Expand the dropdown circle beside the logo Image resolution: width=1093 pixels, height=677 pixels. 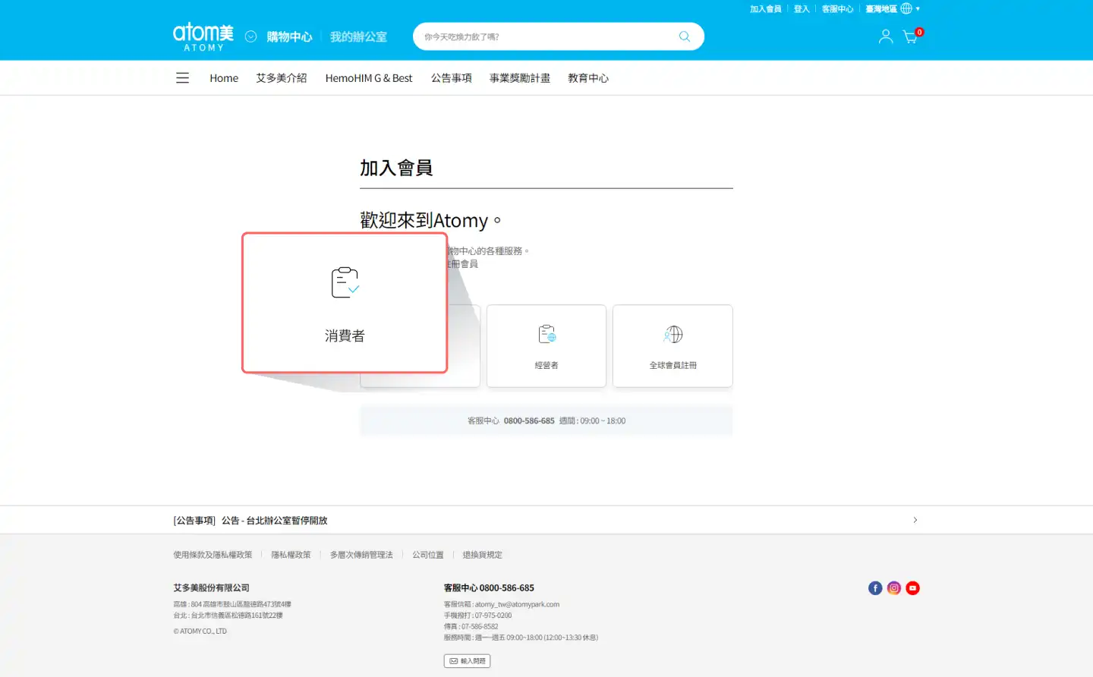coord(250,36)
